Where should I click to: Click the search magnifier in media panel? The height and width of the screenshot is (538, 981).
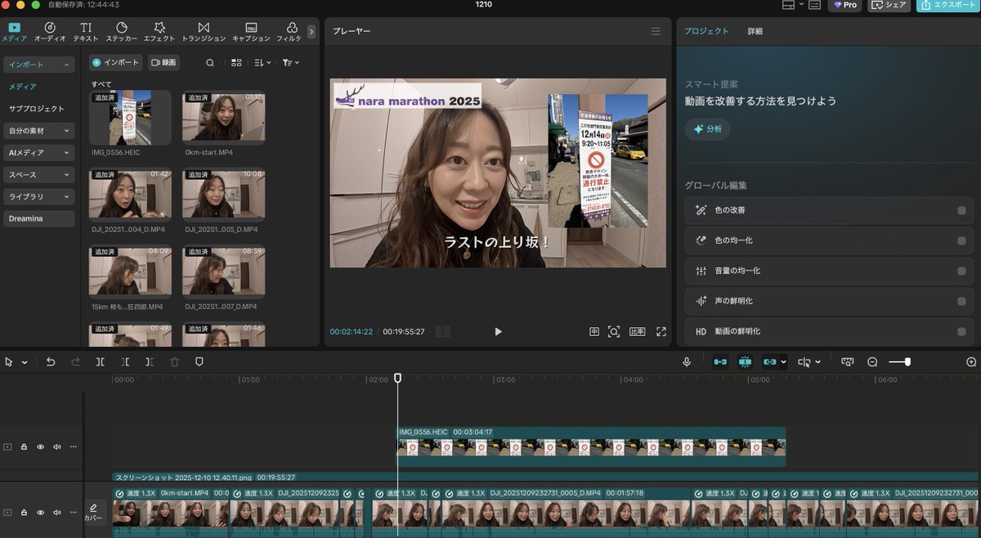209,62
